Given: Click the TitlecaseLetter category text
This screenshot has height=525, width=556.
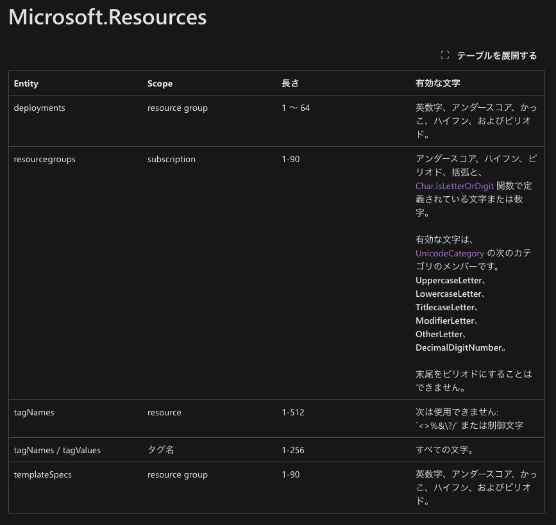Looking at the screenshot, I should (445, 307).
